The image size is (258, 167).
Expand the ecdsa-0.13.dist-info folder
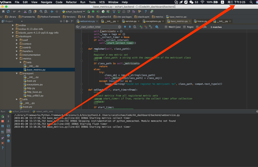click(13, 29)
